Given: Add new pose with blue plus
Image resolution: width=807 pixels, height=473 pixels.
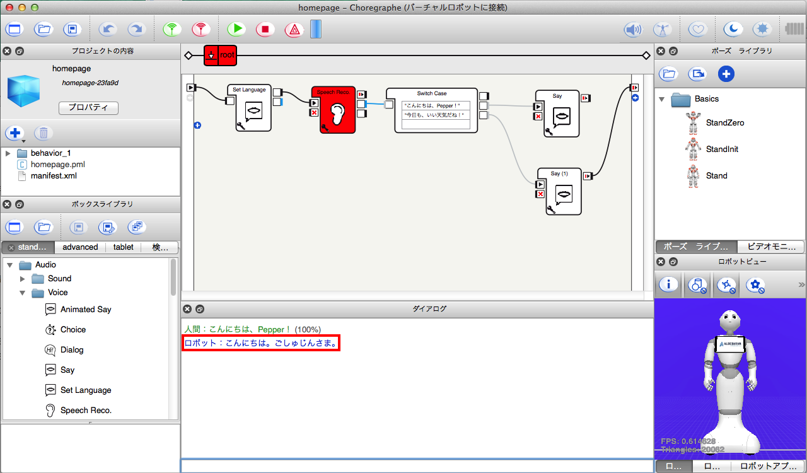Looking at the screenshot, I should pos(726,74).
